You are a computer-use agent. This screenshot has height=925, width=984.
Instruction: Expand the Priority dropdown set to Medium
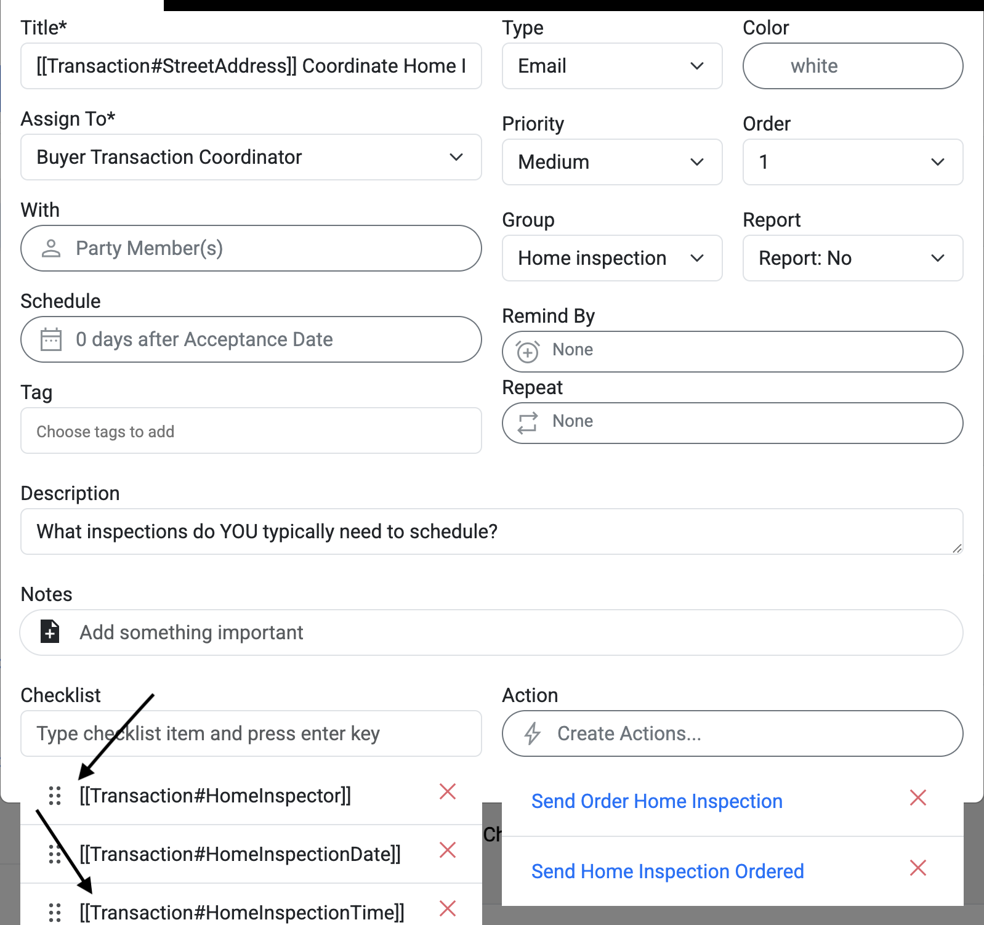click(612, 162)
